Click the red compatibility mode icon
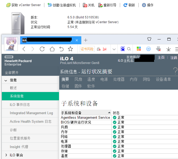The image size is (178, 159). pyautogui.click(x=105, y=49)
